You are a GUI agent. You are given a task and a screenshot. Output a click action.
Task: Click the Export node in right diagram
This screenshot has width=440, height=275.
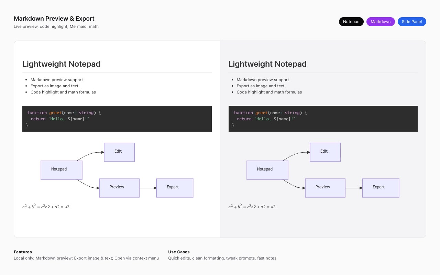381,188
